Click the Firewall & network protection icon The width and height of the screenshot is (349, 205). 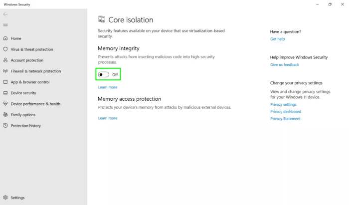coord(5,71)
